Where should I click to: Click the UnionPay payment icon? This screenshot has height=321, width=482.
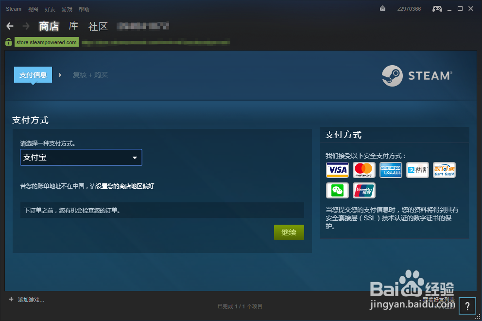364,190
